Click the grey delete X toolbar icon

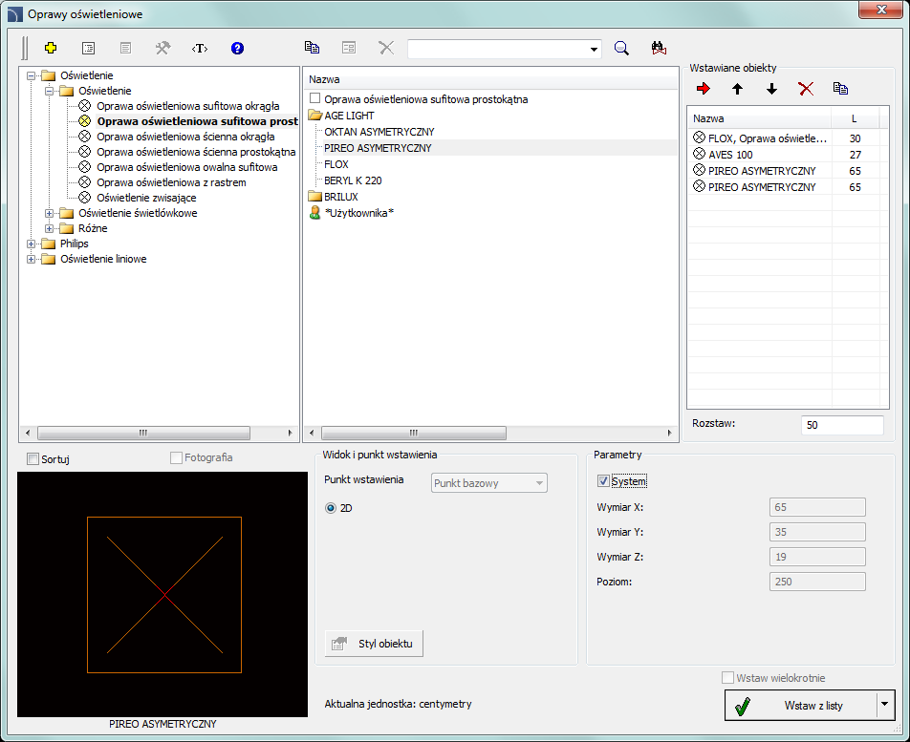tap(386, 48)
